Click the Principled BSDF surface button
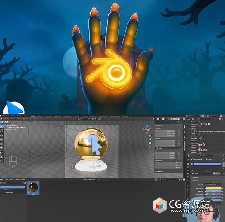 tap(213, 184)
